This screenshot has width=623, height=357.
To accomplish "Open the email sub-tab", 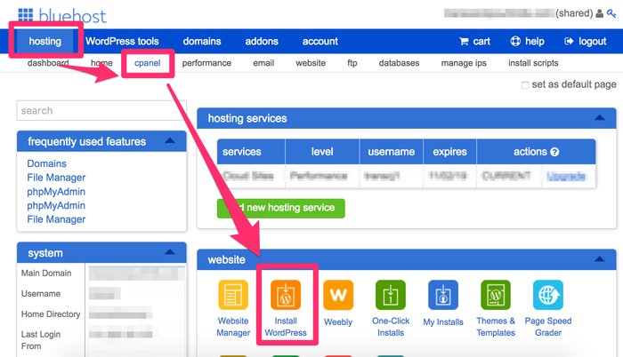I will click(x=263, y=63).
